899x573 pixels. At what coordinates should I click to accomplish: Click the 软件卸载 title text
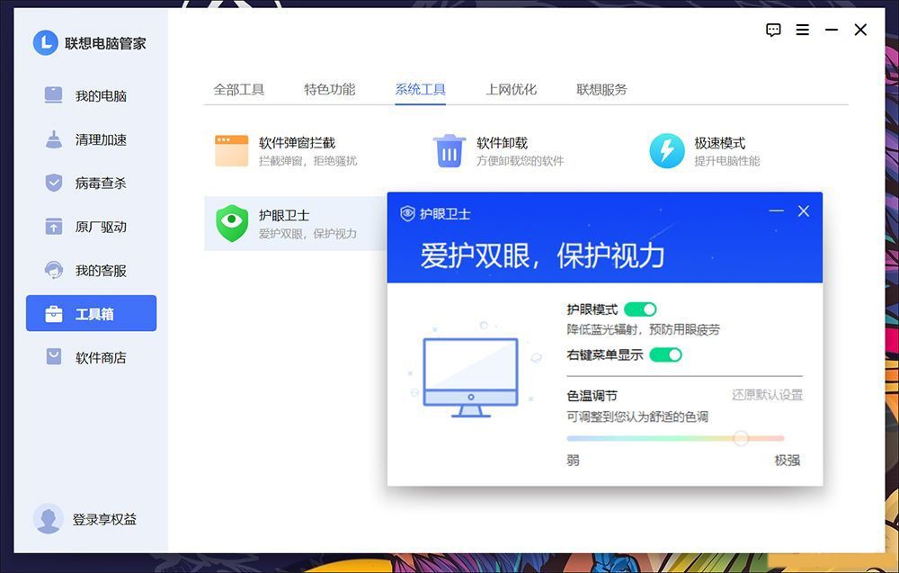pyautogui.click(x=503, y=143)
